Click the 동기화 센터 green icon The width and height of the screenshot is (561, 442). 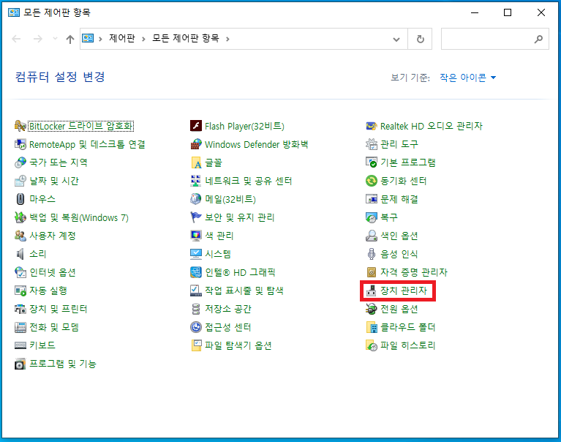[x=372, y=181]
